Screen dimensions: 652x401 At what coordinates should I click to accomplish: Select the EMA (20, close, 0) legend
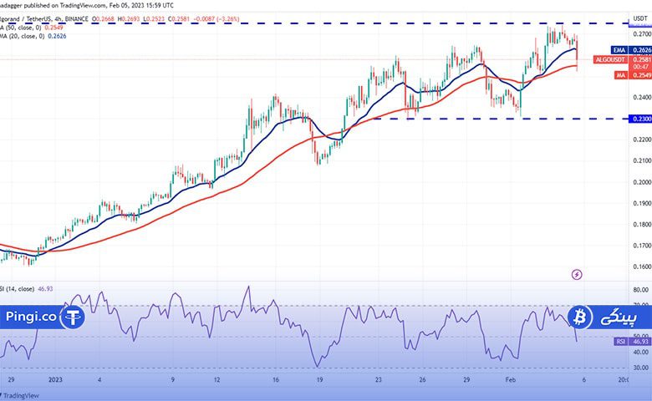pyautogui.click(x=33, y=36)
